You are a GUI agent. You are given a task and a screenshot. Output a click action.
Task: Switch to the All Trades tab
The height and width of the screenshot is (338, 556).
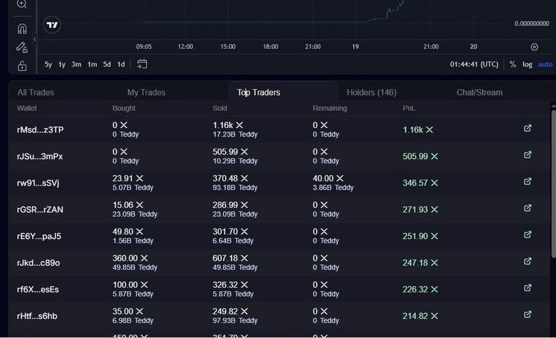pos(36,92)
